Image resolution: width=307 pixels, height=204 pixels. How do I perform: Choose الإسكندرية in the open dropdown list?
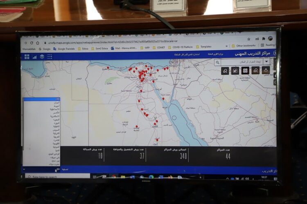click(x=55, y=116)
